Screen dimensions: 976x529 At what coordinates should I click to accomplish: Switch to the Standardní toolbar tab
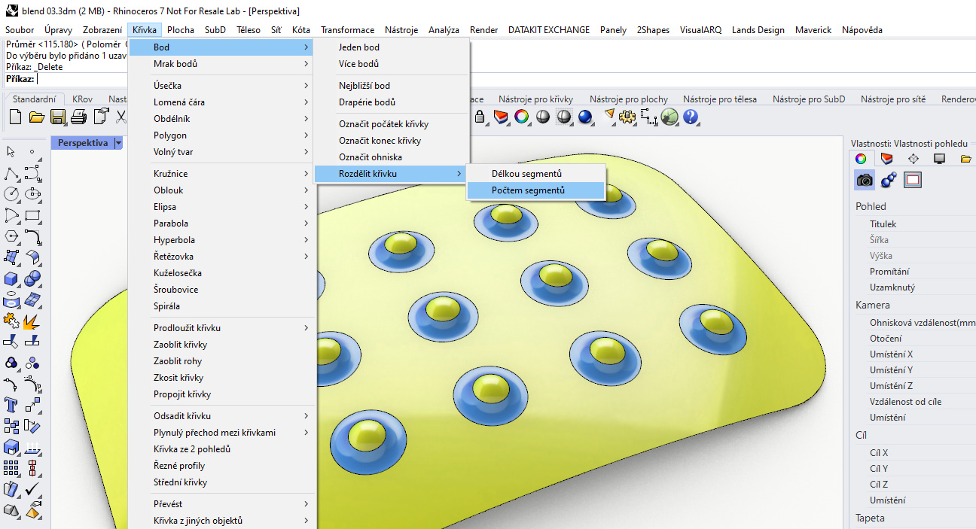coord(35,99)
